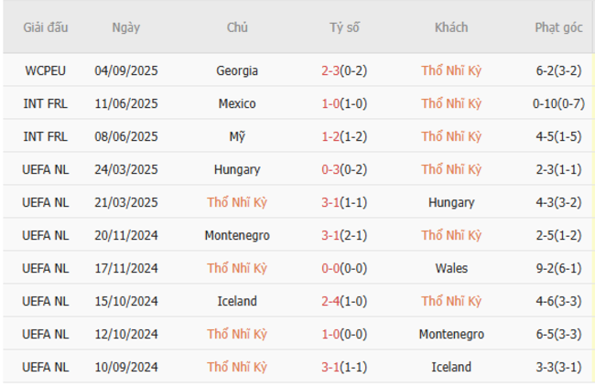Open Wales team link
The height and width of the screenshot is (387, 595).
click(x=451, y=268)
